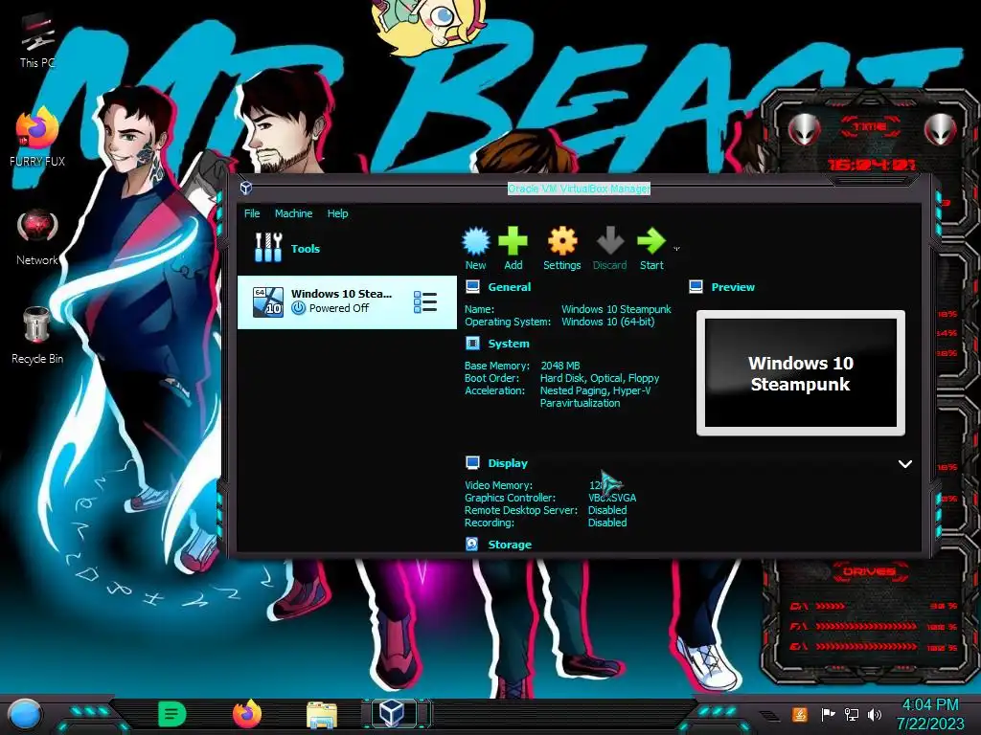
Task: Open the File menu
Action: pos(252,213)
